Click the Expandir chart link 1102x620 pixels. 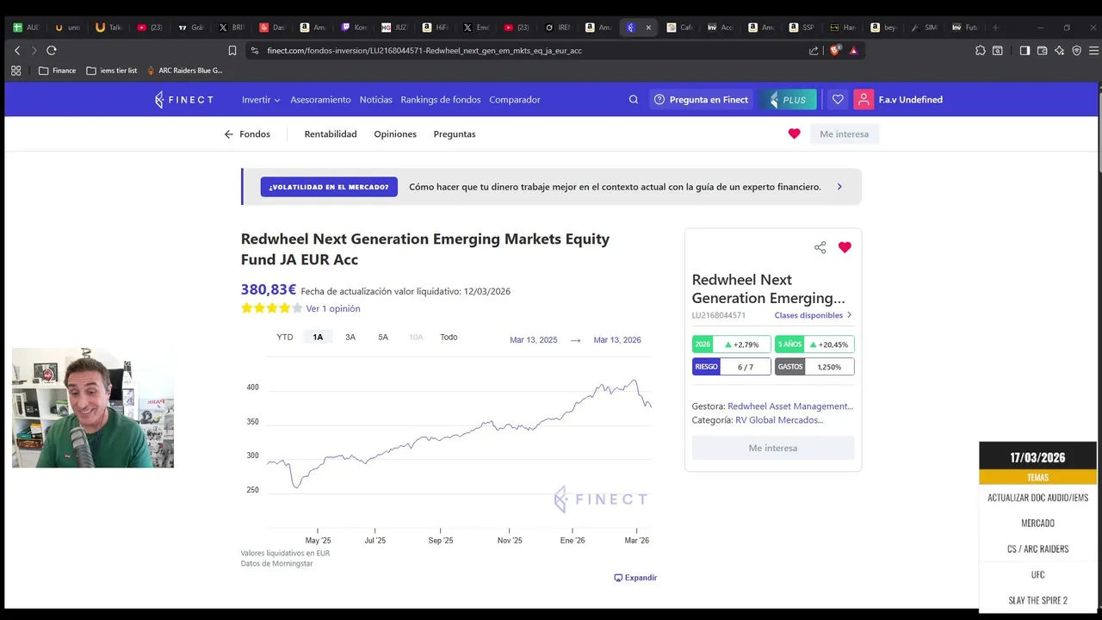(x=635, y=578)
